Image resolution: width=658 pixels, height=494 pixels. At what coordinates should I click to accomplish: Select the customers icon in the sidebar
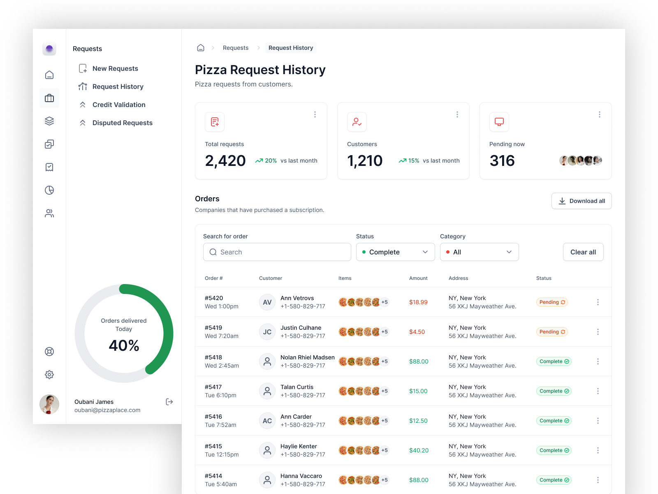pyautogui.click(x=49, y=213)
